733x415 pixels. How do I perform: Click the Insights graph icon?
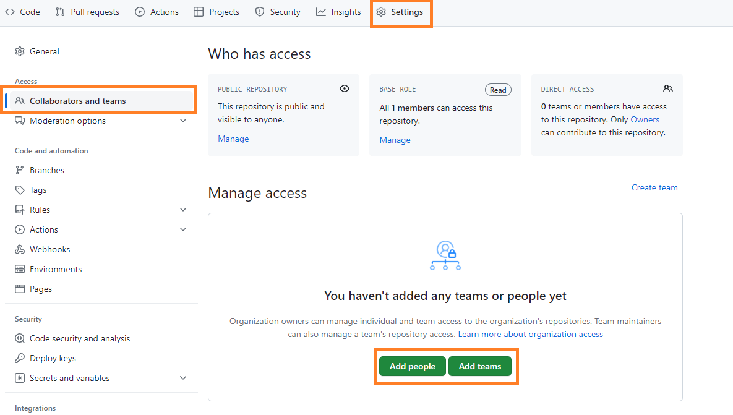(320, 12)
